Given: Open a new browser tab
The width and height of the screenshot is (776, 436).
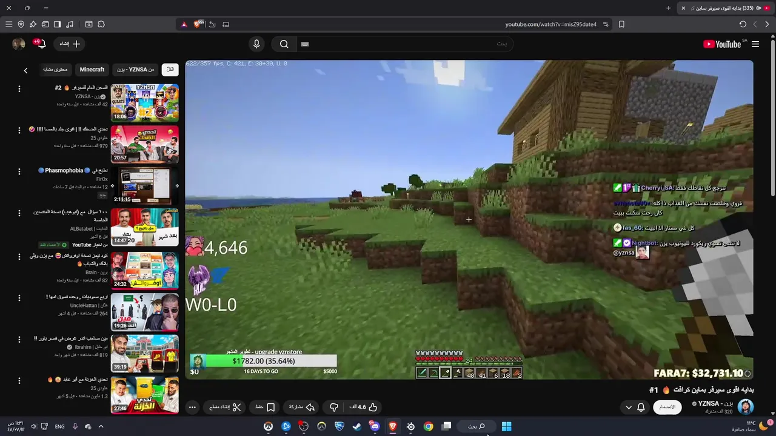Looking at the screenshot, I should tap(668, 8).
